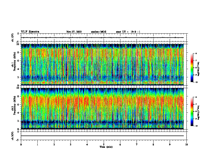Click the "5" tick of the ch.1(V) panel
The image size is (210, 162).
click(18, 34)
